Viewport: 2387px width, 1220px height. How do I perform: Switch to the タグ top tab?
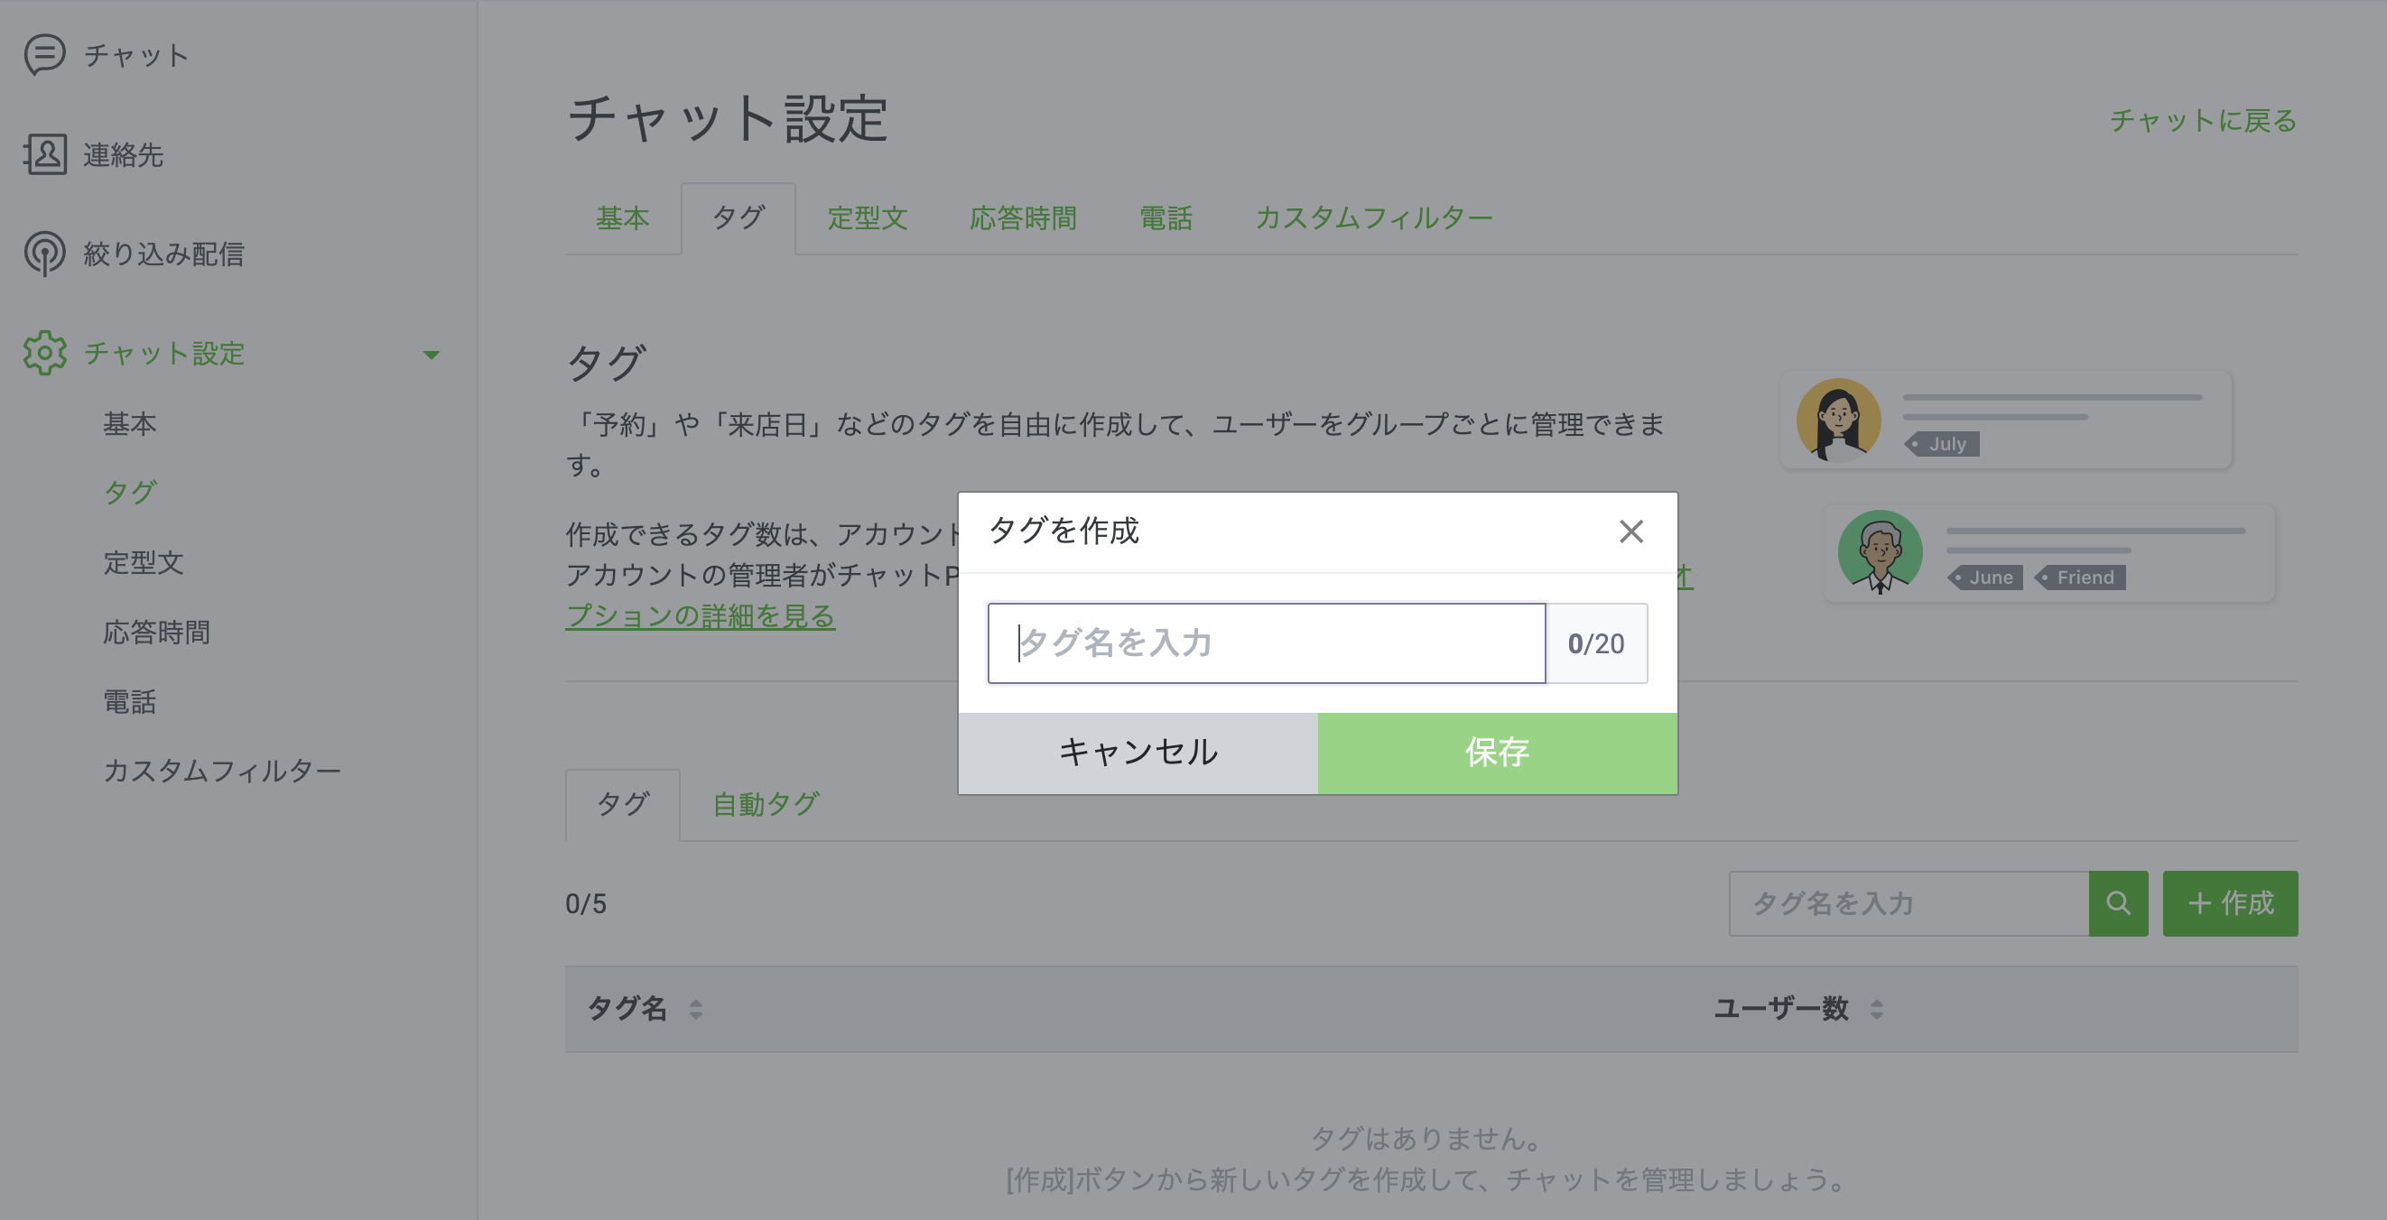click(x=738, y=218)
